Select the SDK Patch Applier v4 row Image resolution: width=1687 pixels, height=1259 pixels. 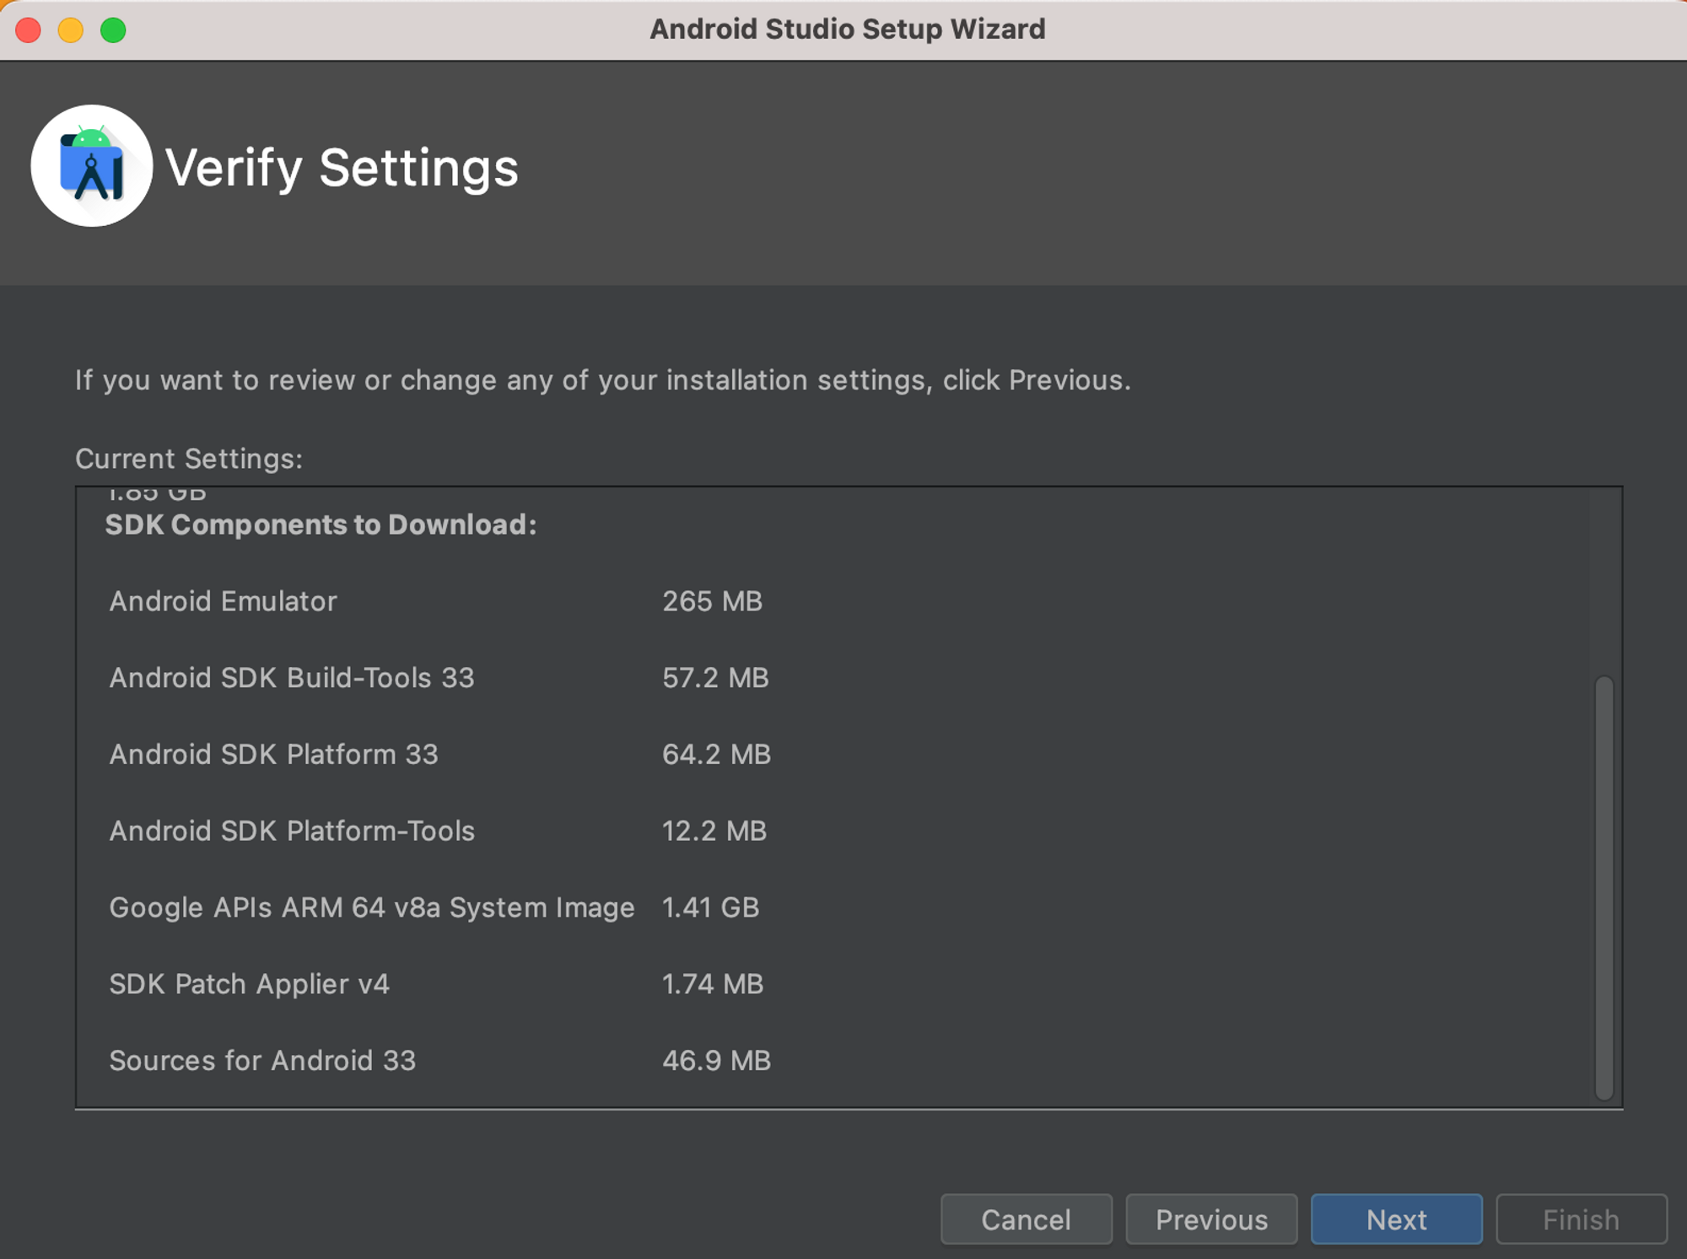250,984
